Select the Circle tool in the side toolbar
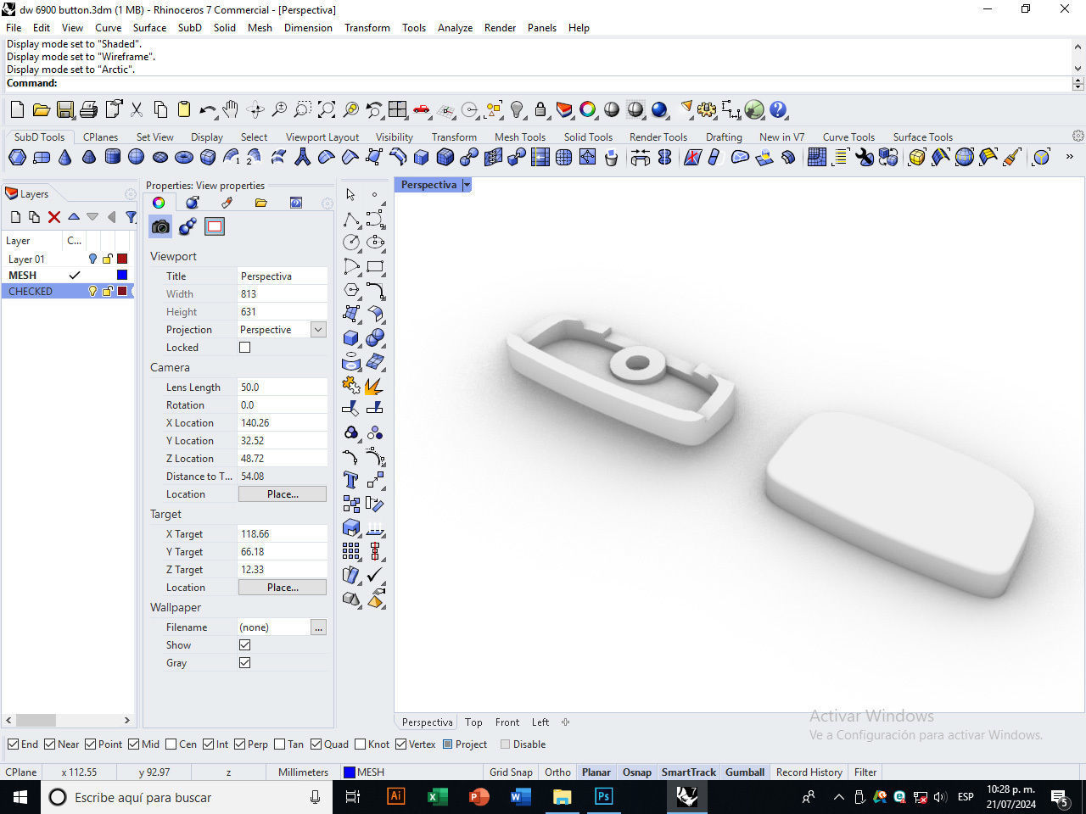1086x814 pixels. pos(351,243)
